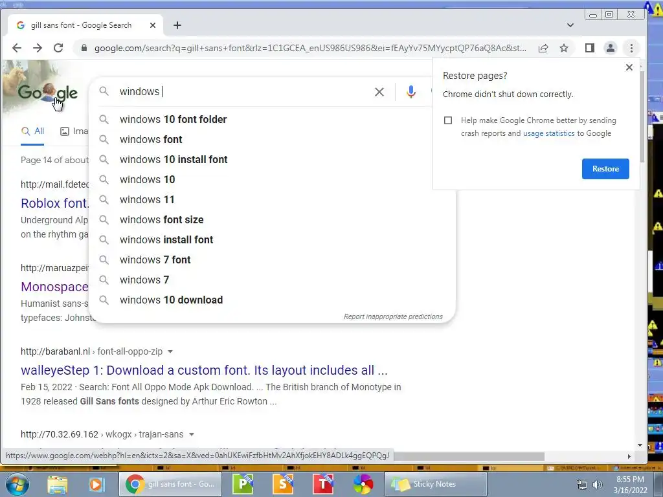Viewport: 663px width, 497px height.
Task: Open the Monospace search result
Action: tap(54, 287)
